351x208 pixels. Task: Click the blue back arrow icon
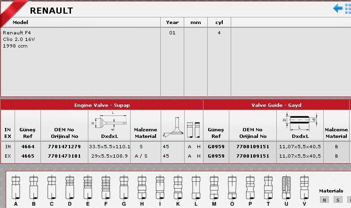point(338,8)
